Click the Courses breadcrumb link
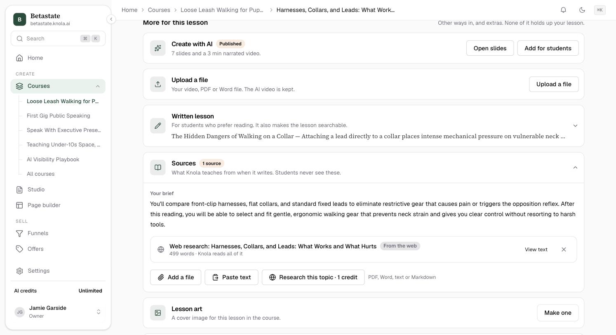This screenshot has height=335, width=616. tap(159, 10)
